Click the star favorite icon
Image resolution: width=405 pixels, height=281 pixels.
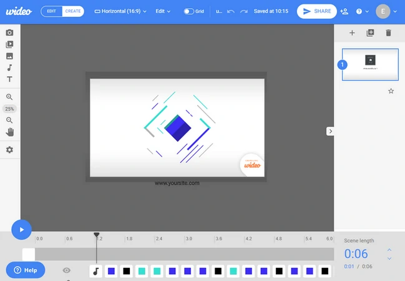[x=391, y=91]
